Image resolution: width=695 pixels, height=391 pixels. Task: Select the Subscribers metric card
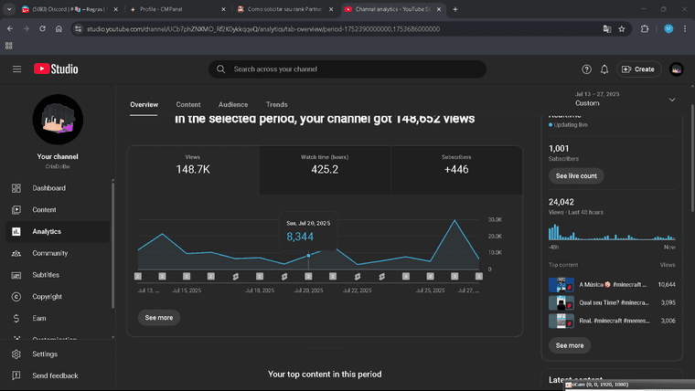[456, 170]
